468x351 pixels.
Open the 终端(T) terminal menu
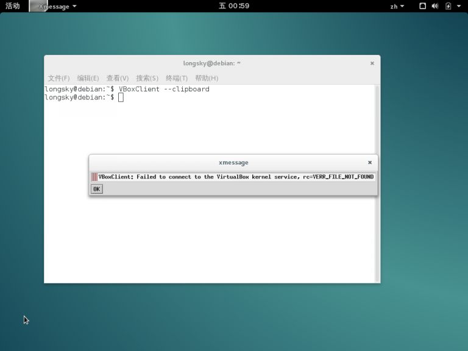pos(176,78)
